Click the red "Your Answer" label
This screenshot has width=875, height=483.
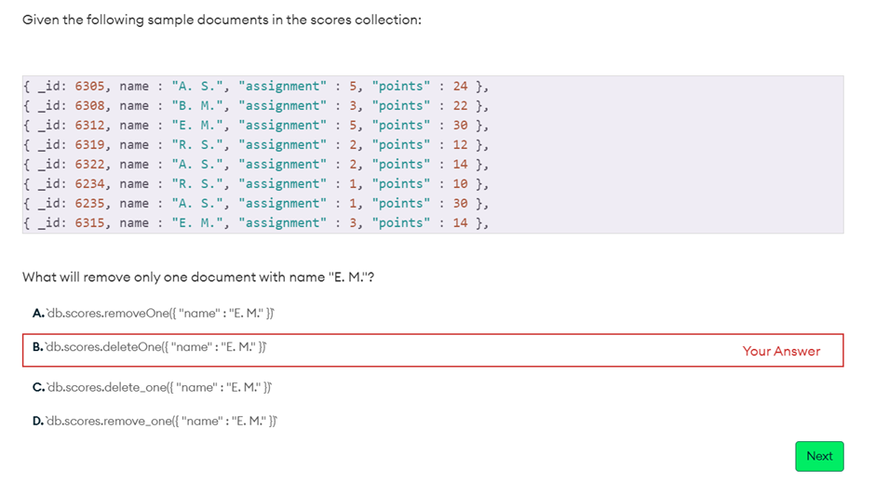(781, 351)
